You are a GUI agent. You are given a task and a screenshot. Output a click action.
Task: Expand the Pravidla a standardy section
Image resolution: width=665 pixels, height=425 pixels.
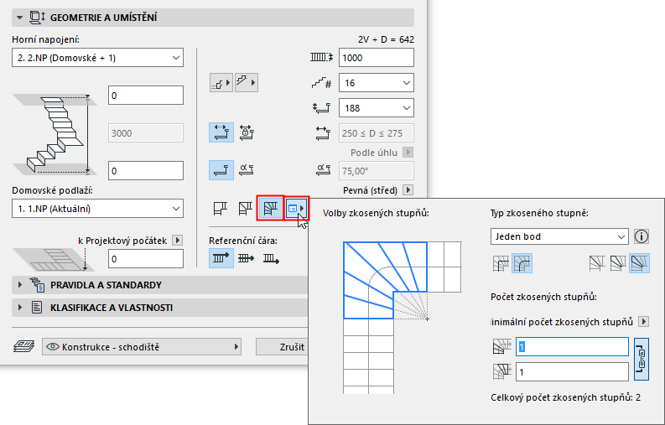pos(22,285)
